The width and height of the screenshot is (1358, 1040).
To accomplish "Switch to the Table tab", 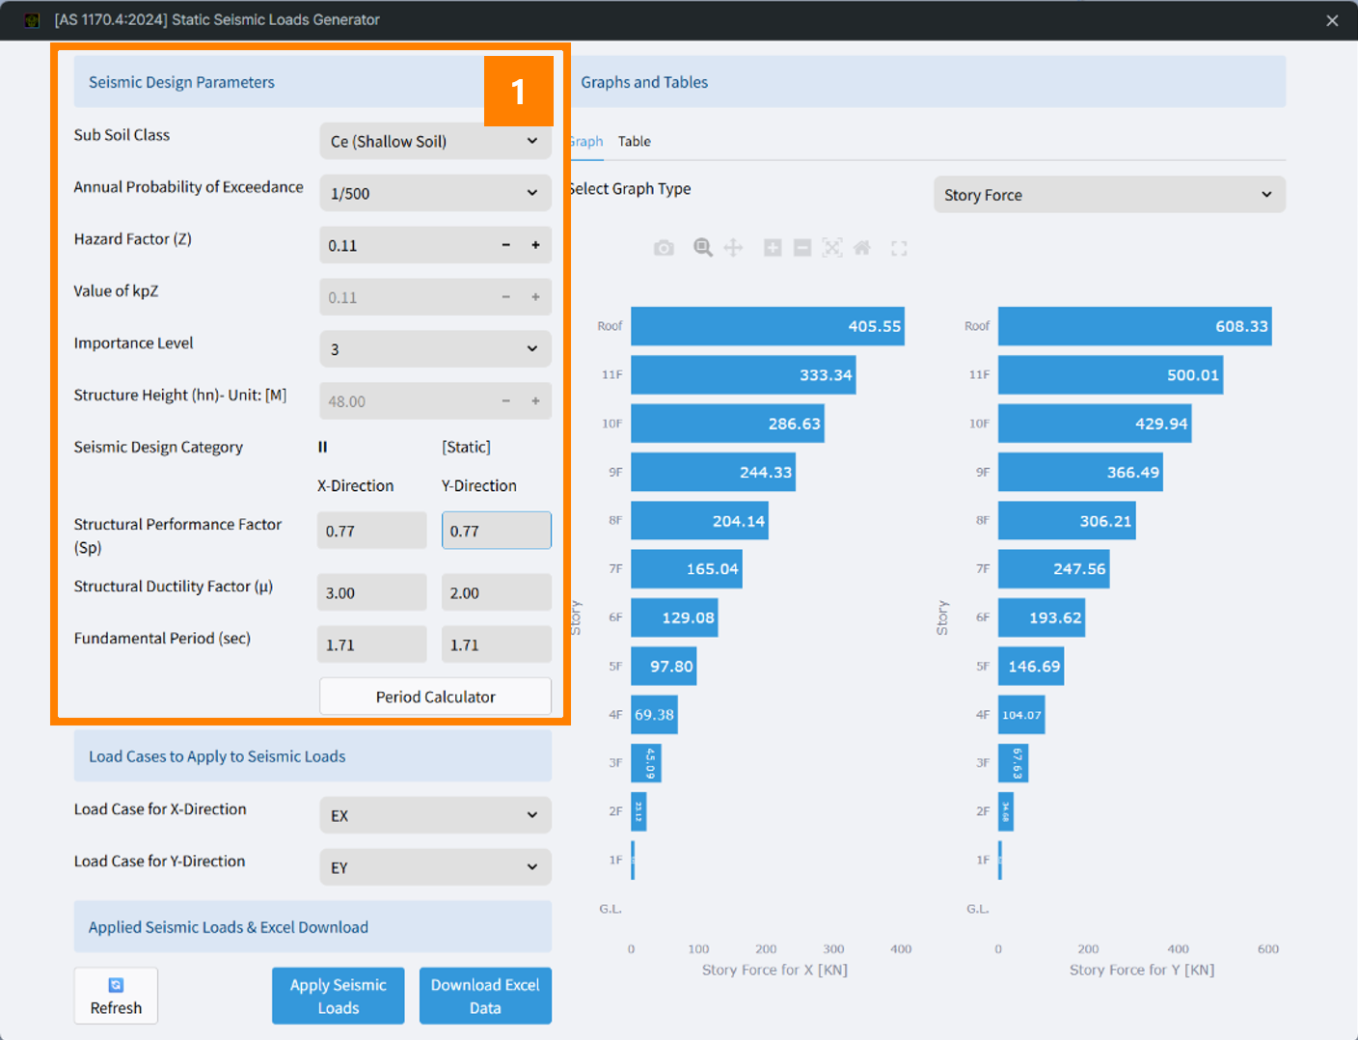I will pos(635,141).
